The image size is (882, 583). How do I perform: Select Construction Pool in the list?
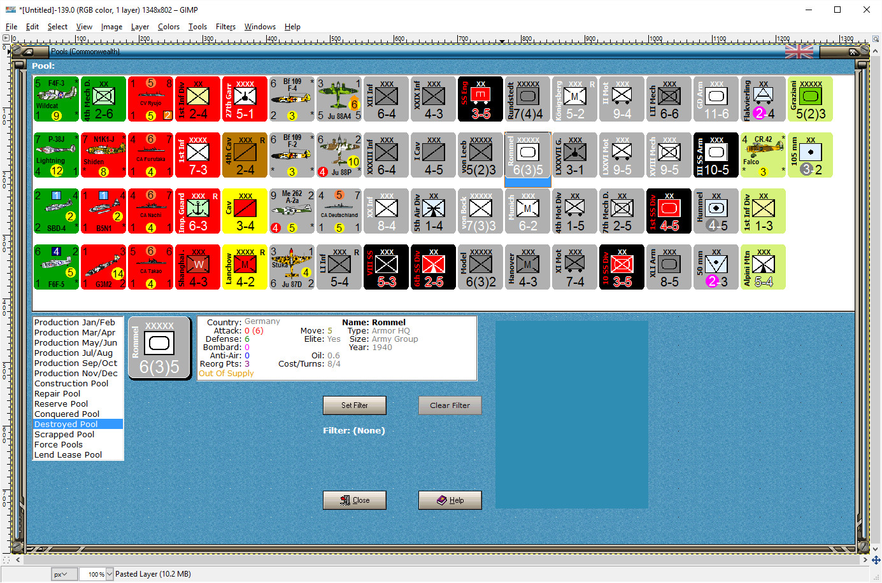pyautogui.click(x=71, y=384)
